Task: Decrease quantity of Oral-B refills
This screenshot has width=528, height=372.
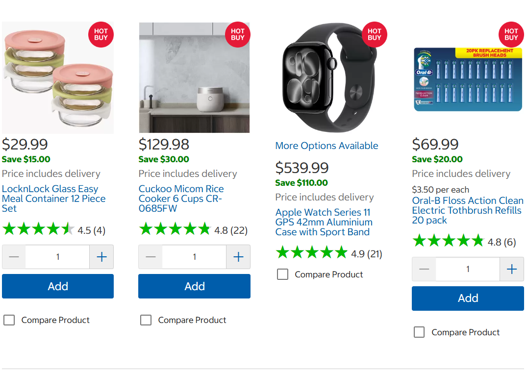Action: click(424, 269)
